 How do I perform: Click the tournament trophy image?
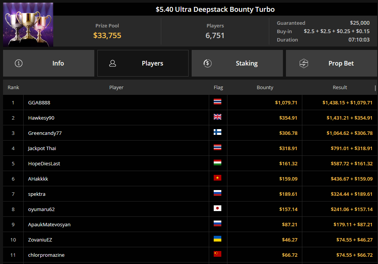(x=28, y=24)
